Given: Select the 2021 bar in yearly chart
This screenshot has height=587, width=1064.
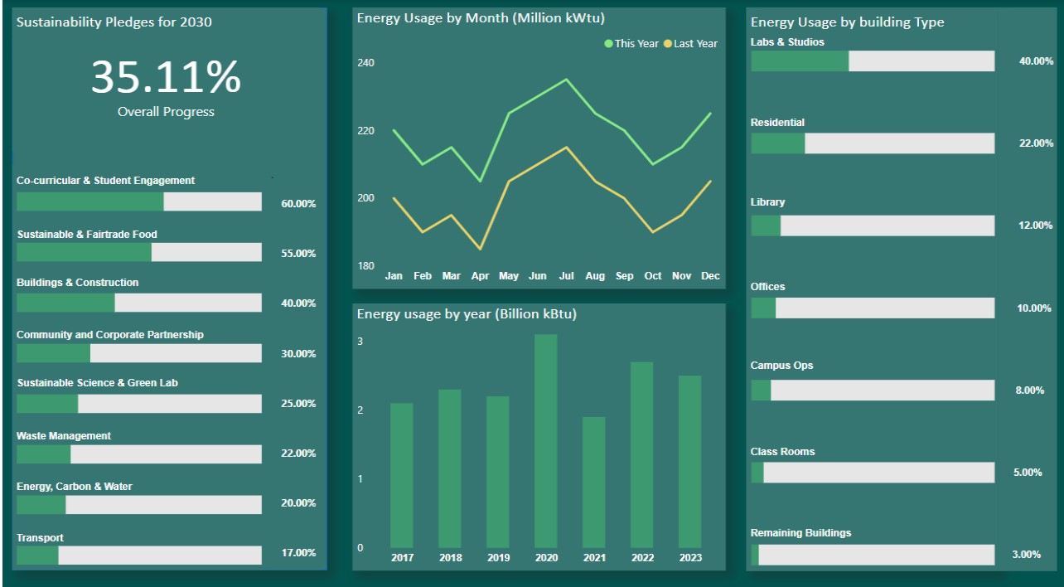Looking at the screenshot, I should pos(594,483).
